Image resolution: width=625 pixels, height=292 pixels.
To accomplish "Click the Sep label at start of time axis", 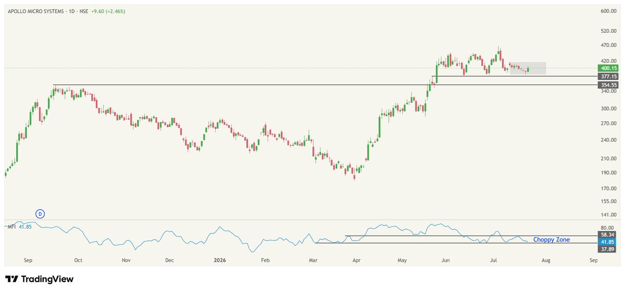I will (x=28, y=261).
